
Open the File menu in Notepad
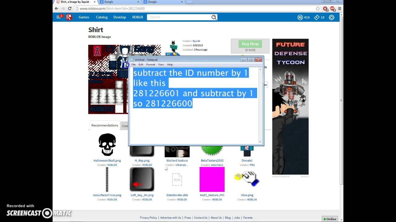coord(133,64)
